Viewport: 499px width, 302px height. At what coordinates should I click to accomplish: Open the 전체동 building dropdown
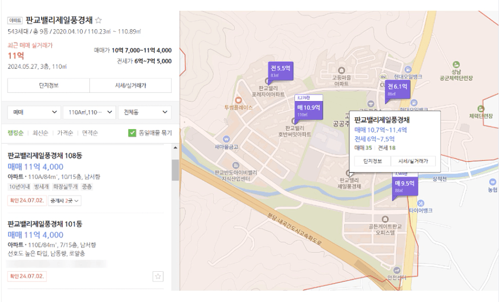145,112
